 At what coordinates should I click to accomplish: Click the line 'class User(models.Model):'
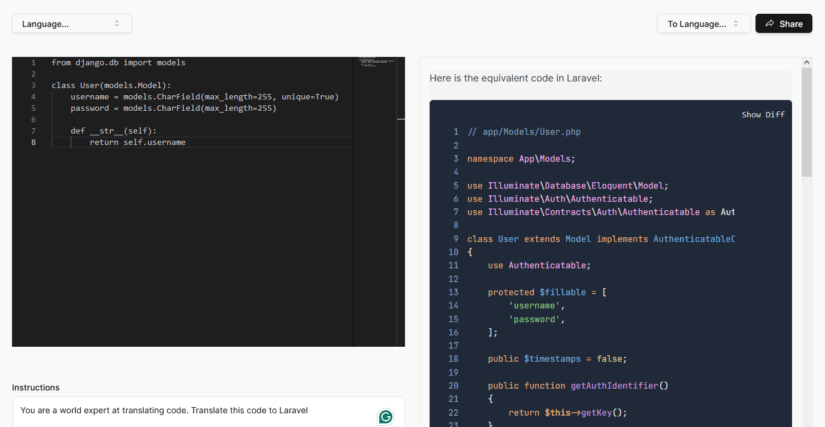[111, 86]
